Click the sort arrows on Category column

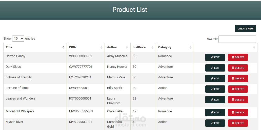[x=190, y=47]
